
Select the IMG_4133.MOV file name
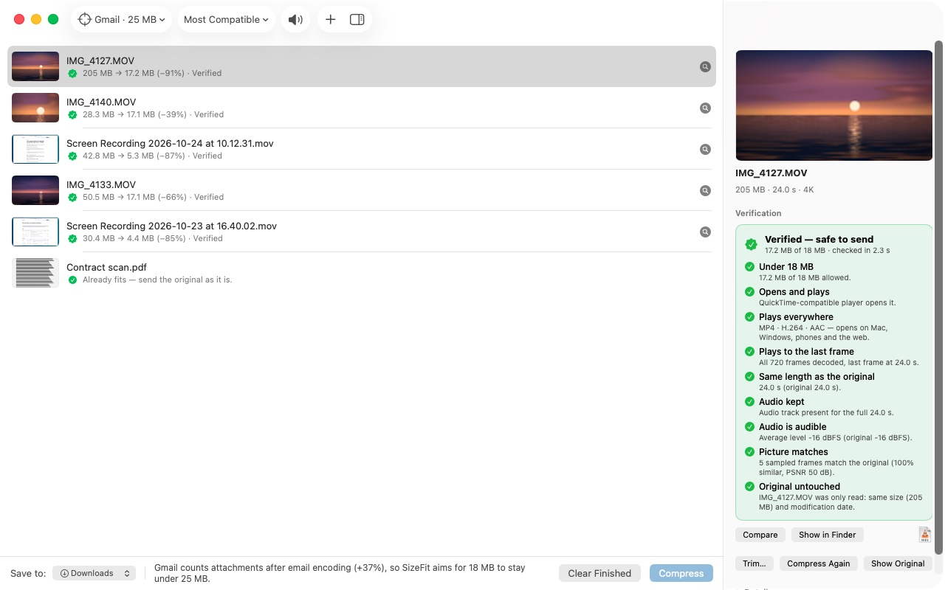[101, 184]
